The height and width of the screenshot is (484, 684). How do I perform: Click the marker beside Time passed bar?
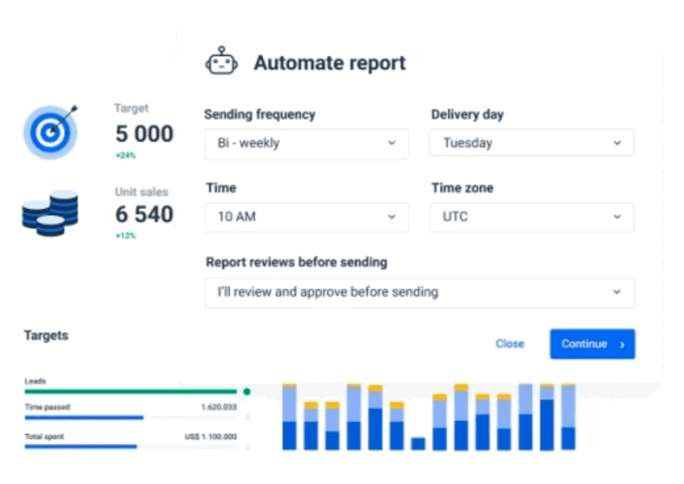pyautogui.click(x=247, y=416)
